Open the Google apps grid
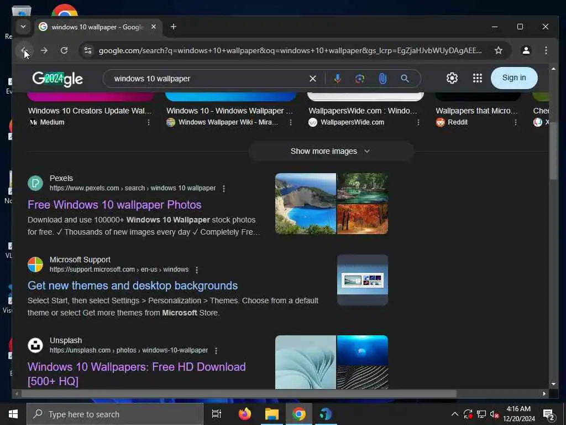 tap(477, 78)
